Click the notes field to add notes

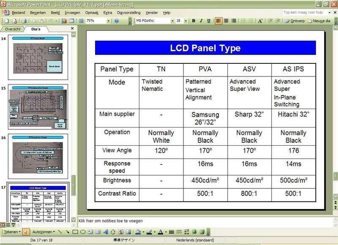pos(204,221)
